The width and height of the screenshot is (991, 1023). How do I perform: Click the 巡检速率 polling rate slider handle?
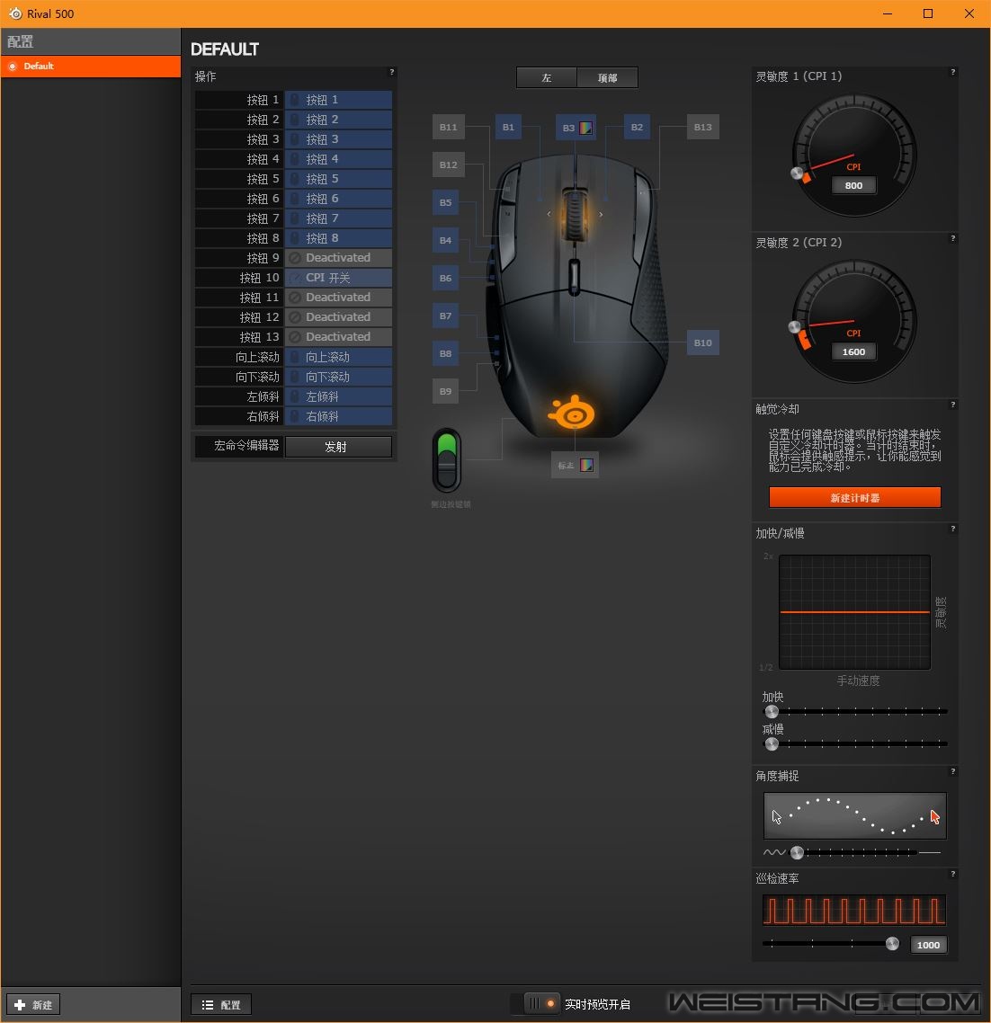[892, 943]
